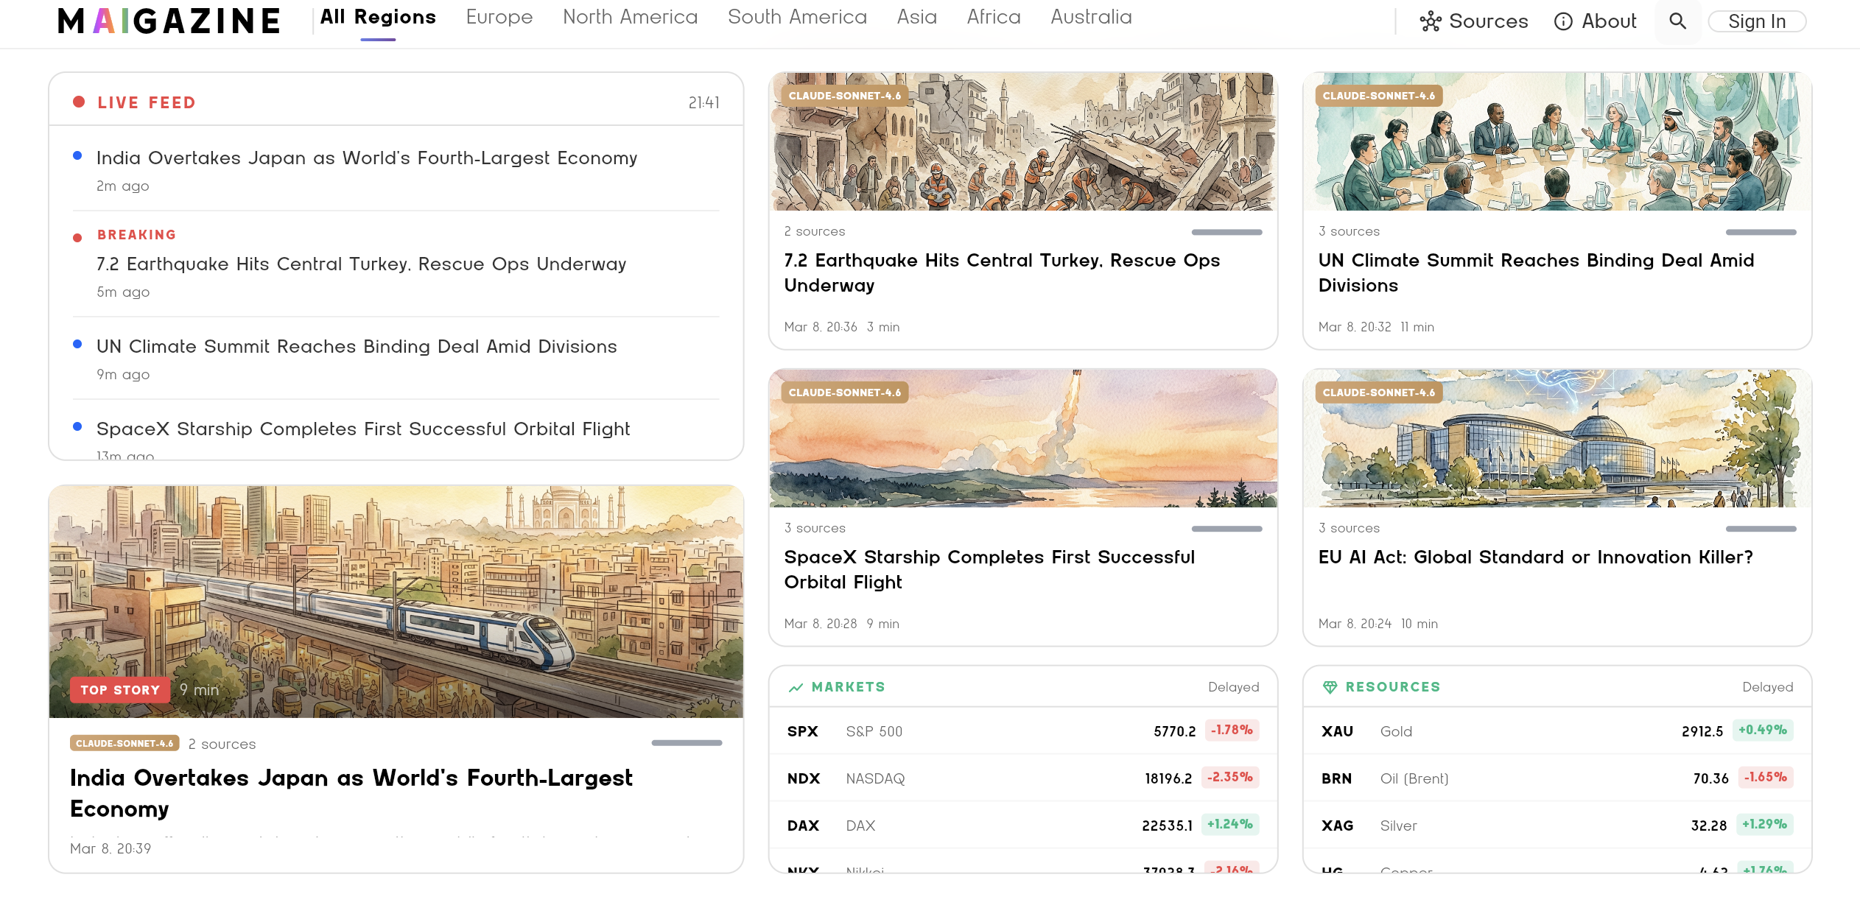Click the Markets trend-line icon
Image resolution: width=1860 pixels, height=922 pixels.
[796, 688]
